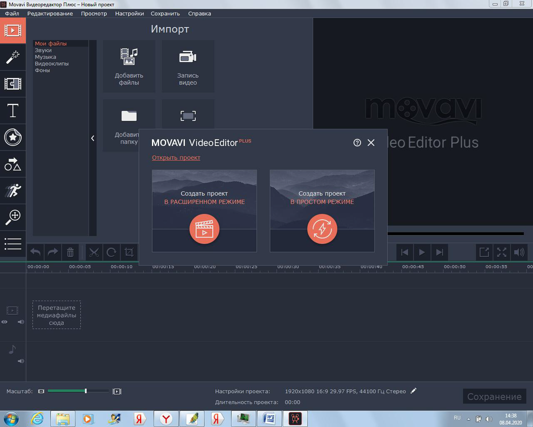Open the Windows Start menu

click(11, 419)
